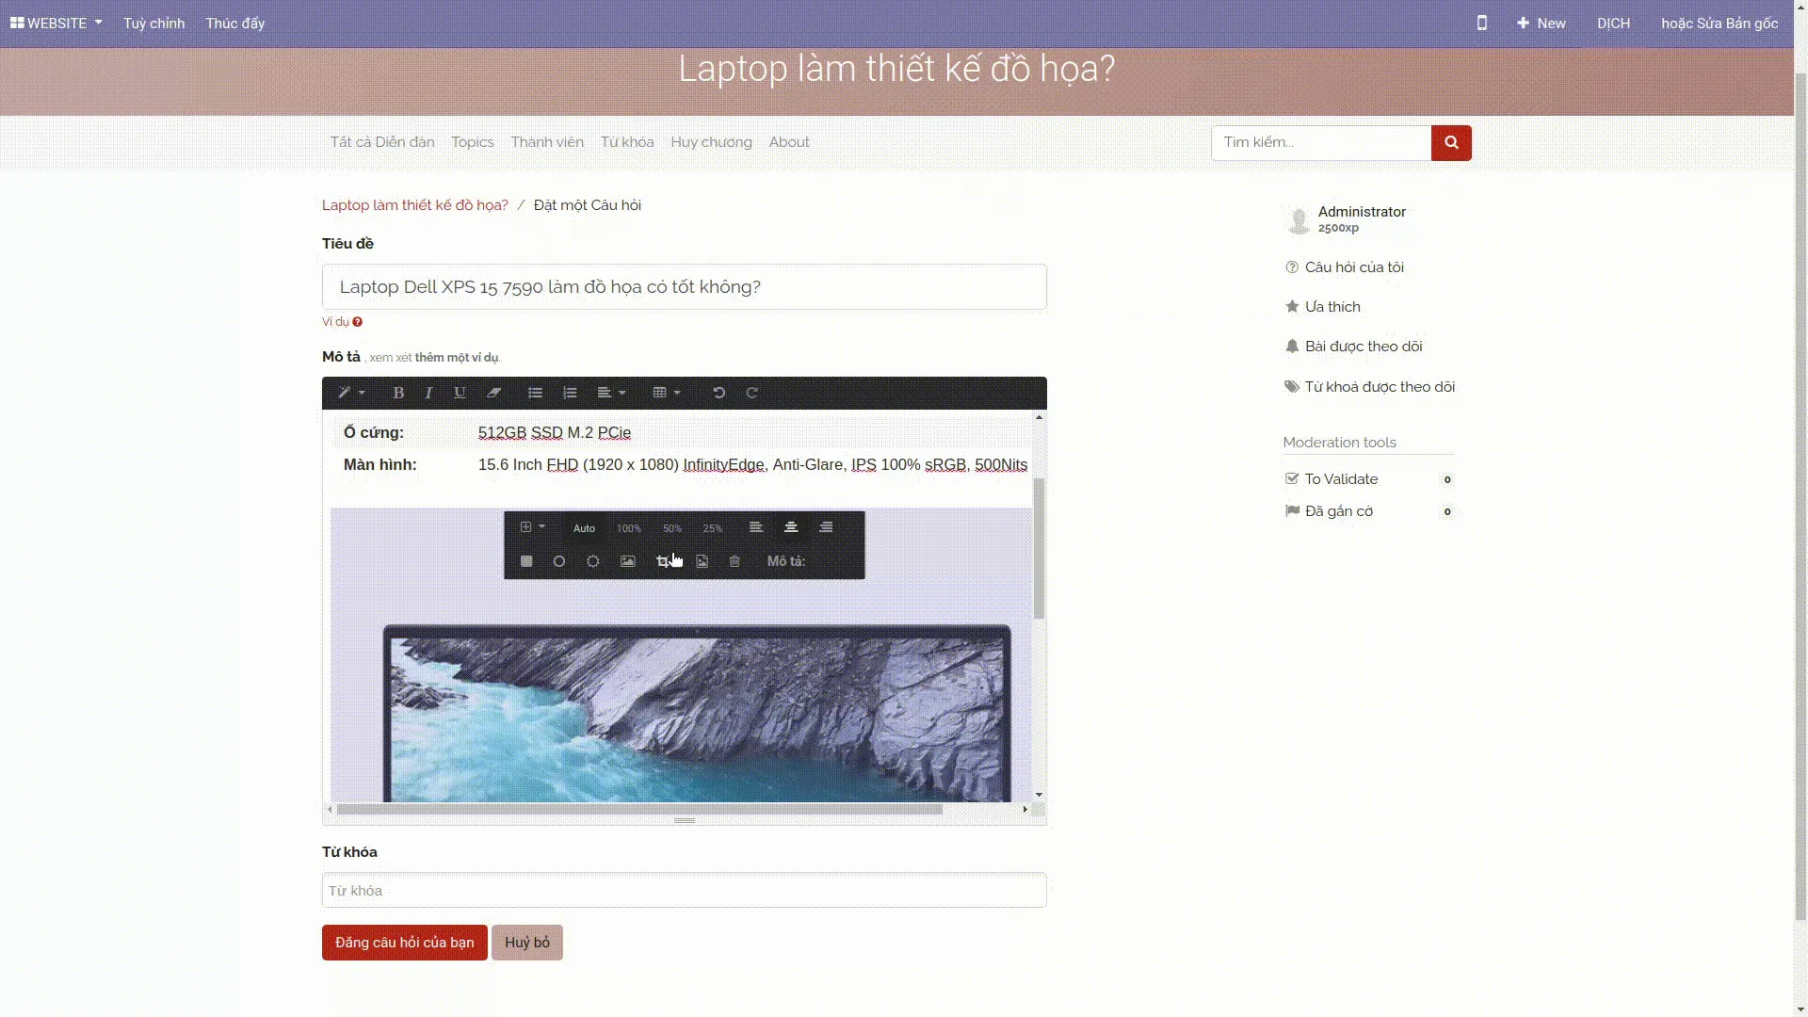Click the editor horizontal scrollbar thumb

pos(639,810)
